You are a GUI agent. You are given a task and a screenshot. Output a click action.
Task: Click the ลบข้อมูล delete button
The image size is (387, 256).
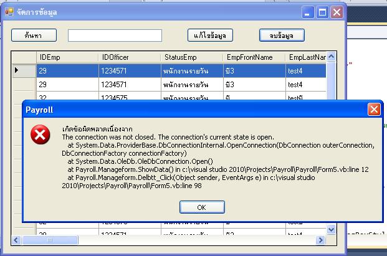point(282,36)
